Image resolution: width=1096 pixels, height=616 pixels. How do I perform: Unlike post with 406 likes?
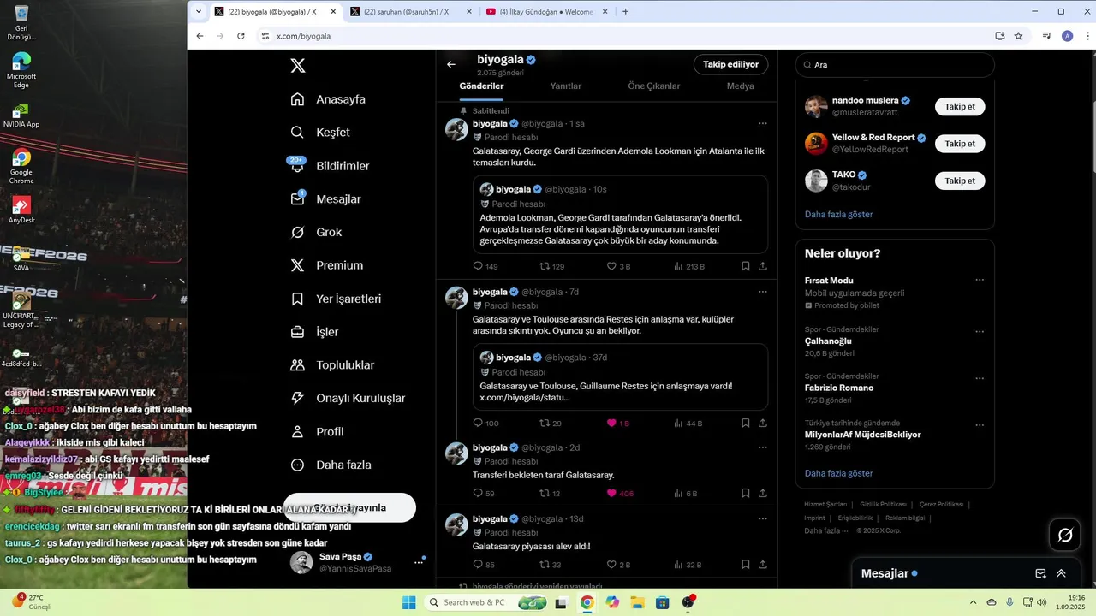coord(619,493)
